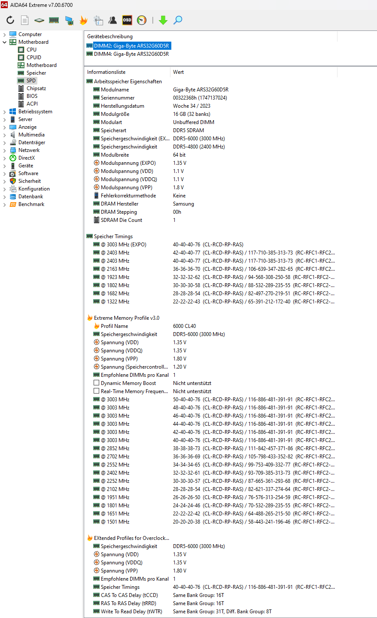Select the Fehlerkorrekturmethode row

[210, 196]
